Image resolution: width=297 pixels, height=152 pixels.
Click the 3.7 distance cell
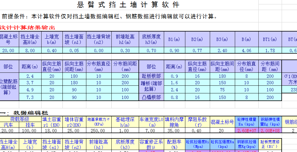coord(30,82)
